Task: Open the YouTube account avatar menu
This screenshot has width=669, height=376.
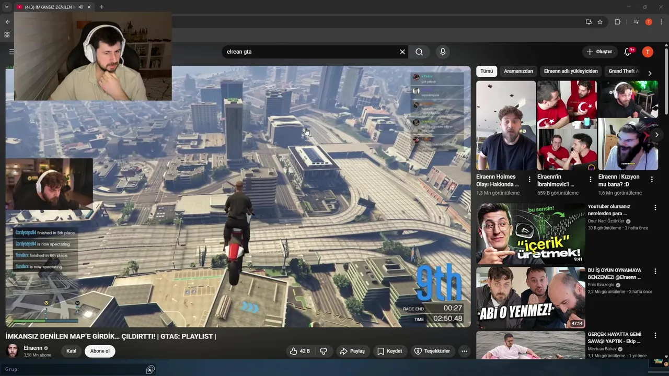Action: tap(648, 52)
